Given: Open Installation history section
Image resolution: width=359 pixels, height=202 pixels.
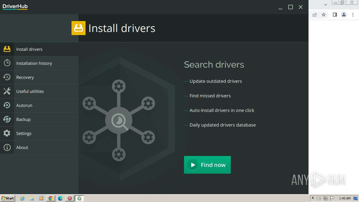Looking at the screenshot, I should coord(39,63).
